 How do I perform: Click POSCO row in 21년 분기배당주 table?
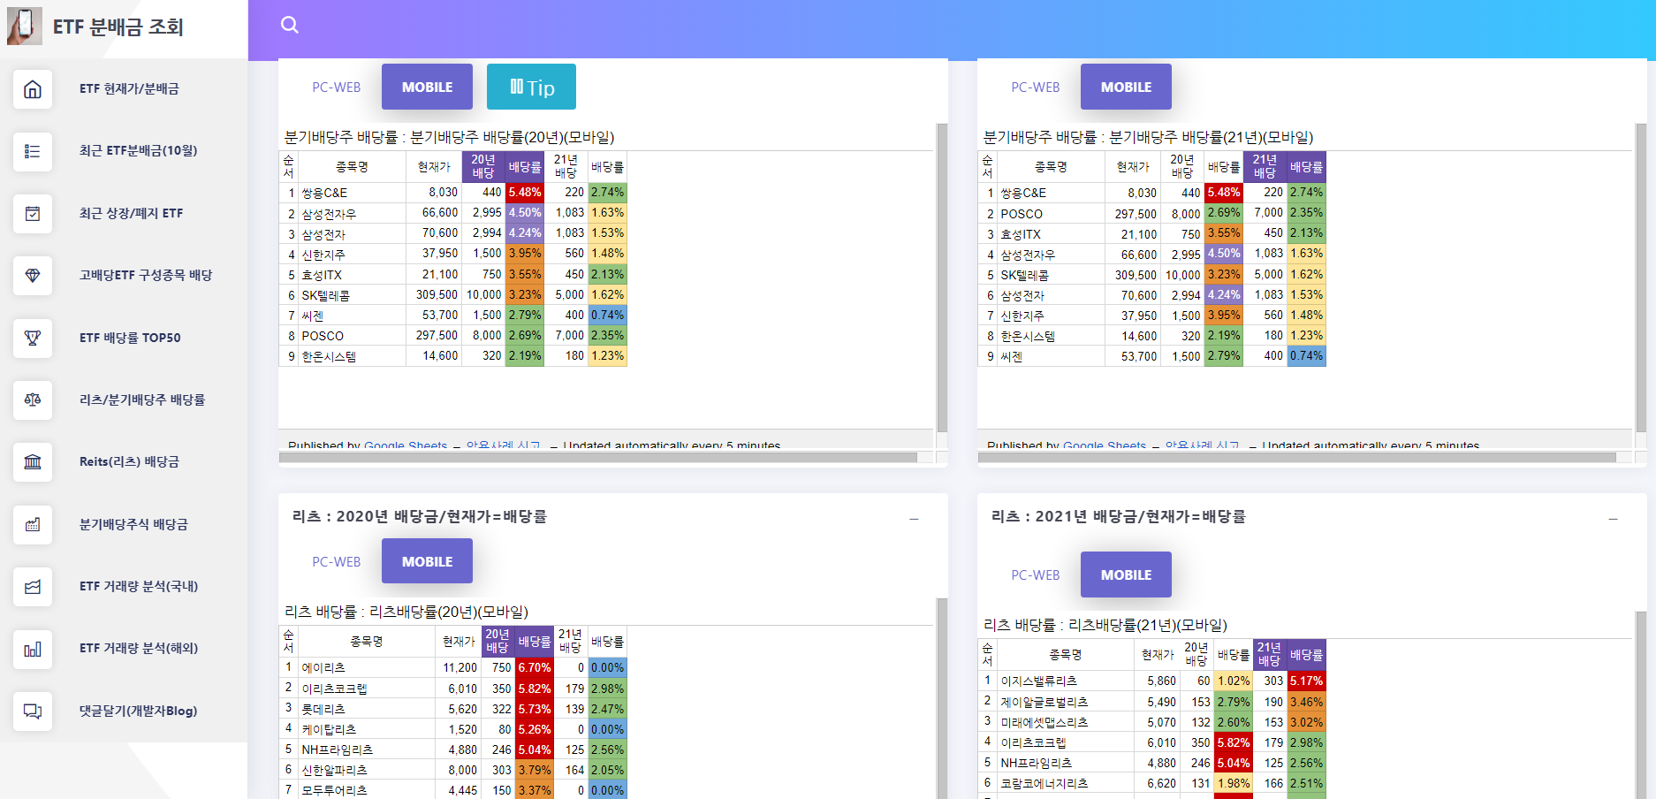coord(1151,213)
